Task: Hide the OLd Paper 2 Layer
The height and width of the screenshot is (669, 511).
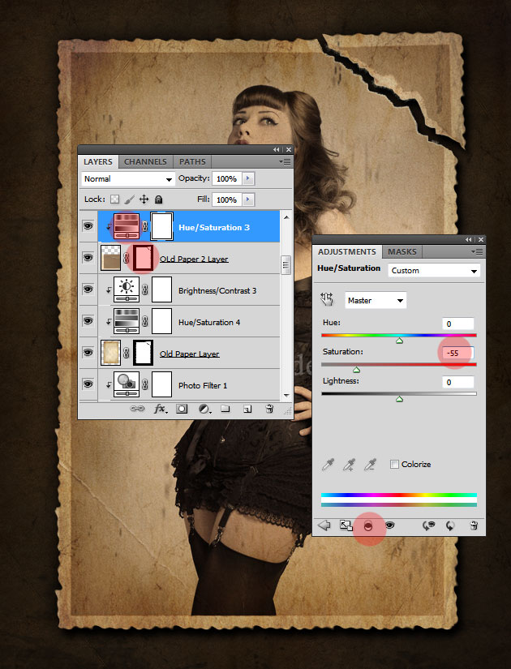Action: (x=88, y=258)
